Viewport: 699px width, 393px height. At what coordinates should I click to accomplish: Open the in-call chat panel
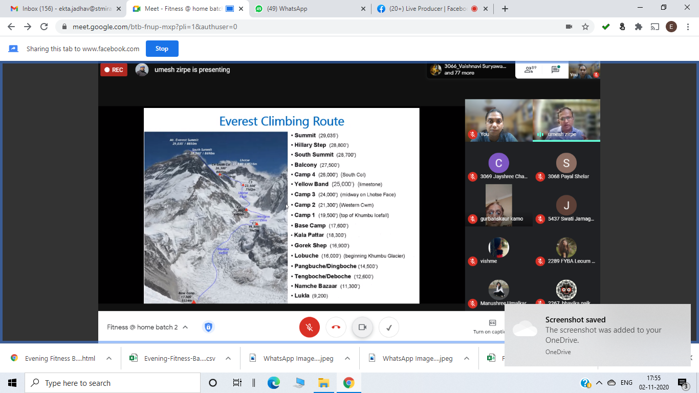[x=555, y=69]
